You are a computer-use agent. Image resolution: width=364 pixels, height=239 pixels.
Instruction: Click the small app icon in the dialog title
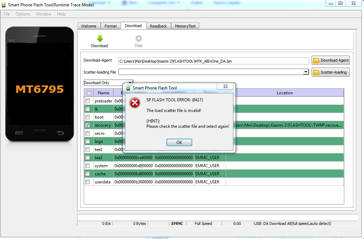tap(128, 88)
